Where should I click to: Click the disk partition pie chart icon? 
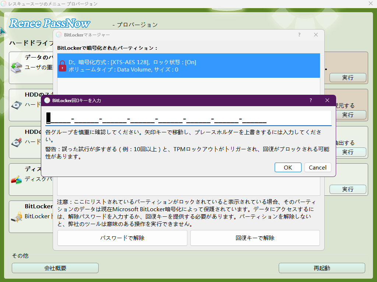[x=17, y=180]
